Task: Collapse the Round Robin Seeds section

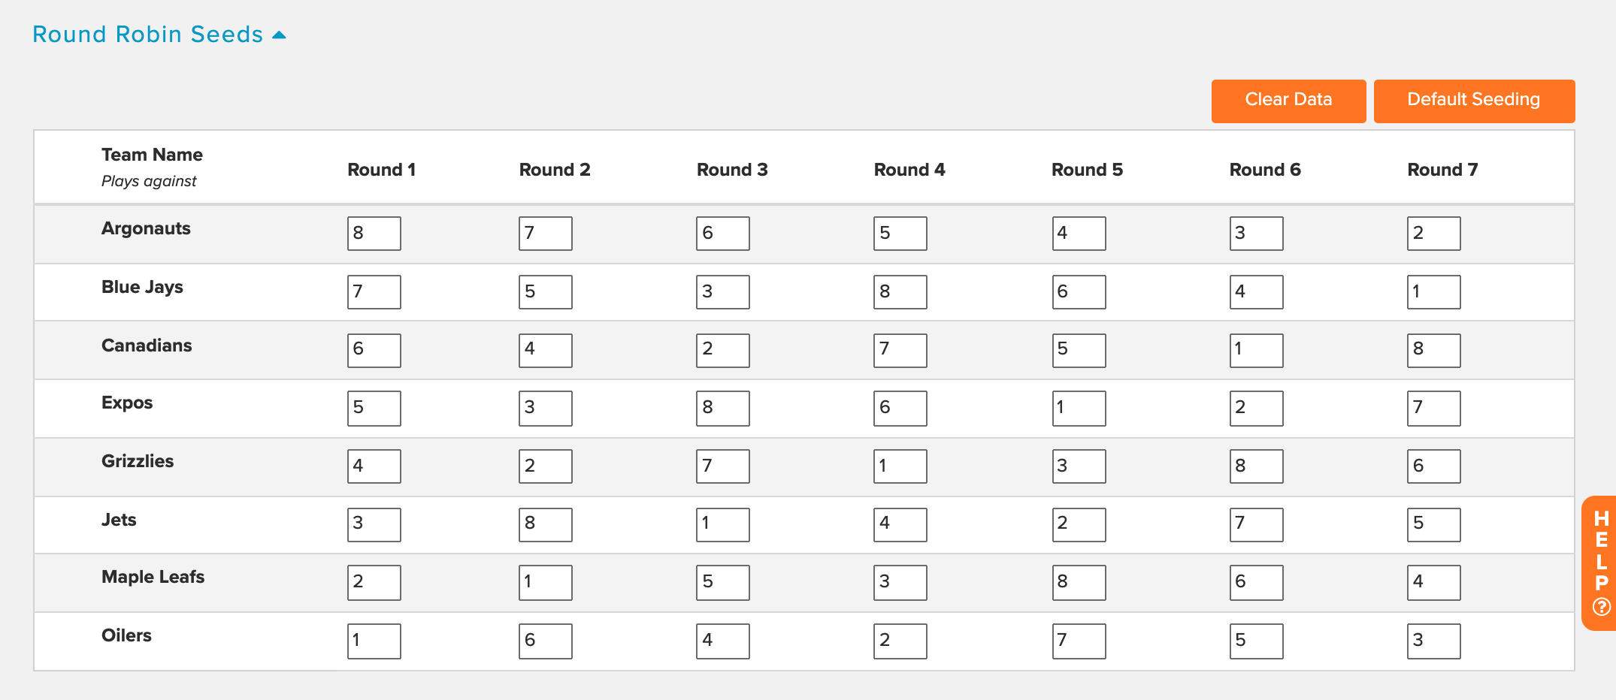Action: 159,35
